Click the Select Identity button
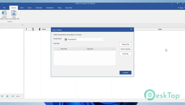 [126, 49]
